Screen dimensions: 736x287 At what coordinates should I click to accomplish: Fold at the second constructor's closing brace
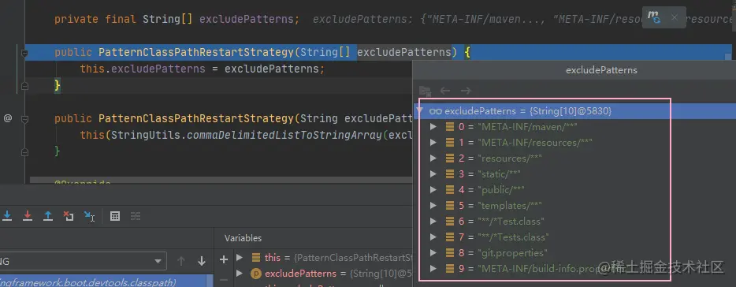[x=24, y=151]
